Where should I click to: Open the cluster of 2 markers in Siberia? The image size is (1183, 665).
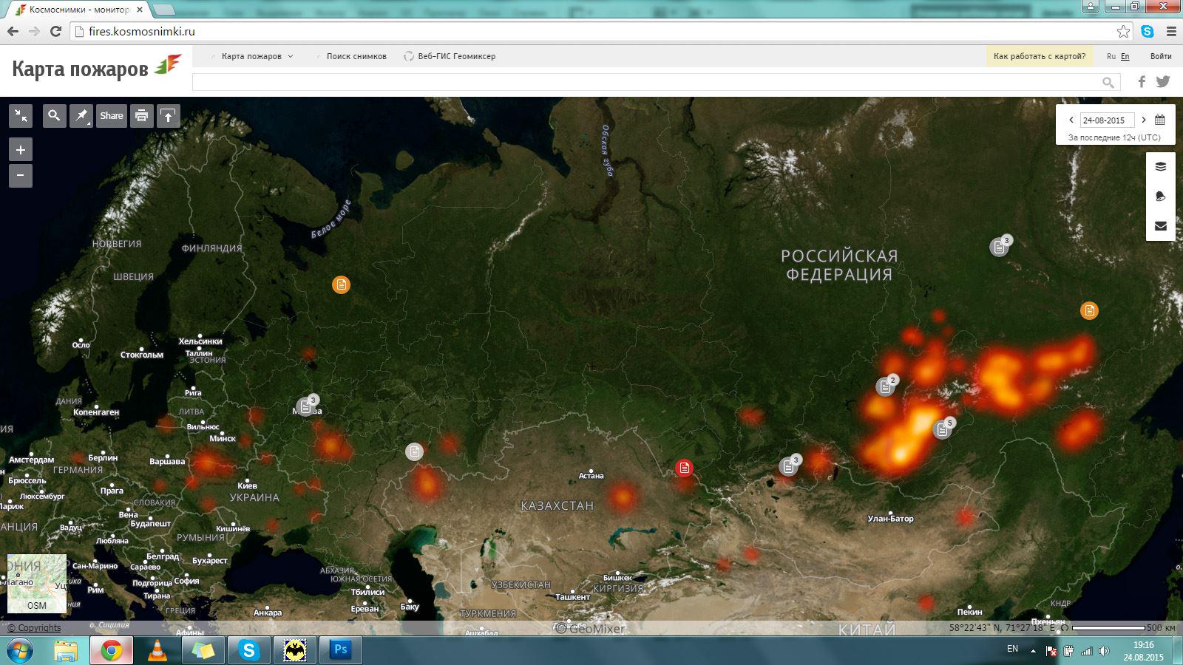(886, 386)
